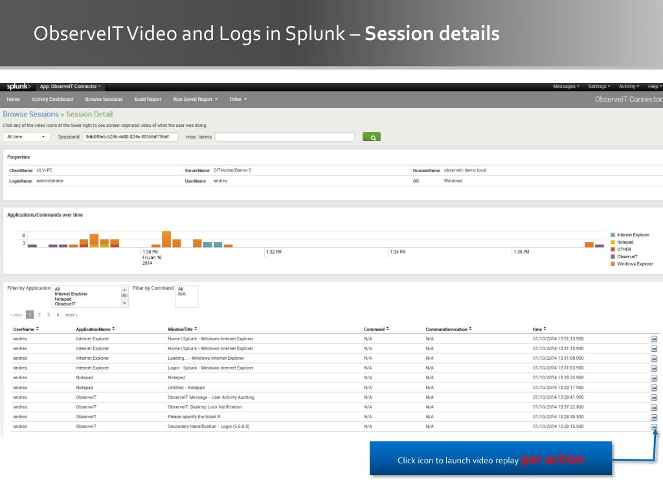The height and width of the screenshot is (497, 663).
Task: Click the tallest orange chart bar
Action: click(x=166, y=239)
